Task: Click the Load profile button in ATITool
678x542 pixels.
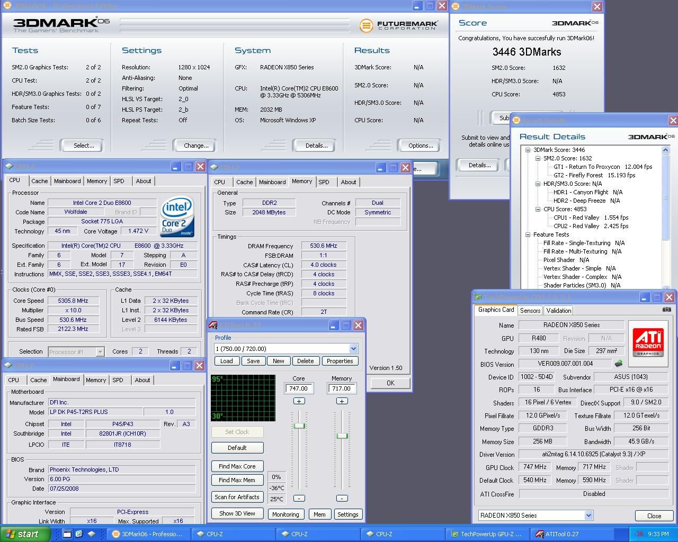Action: point(226,361)
